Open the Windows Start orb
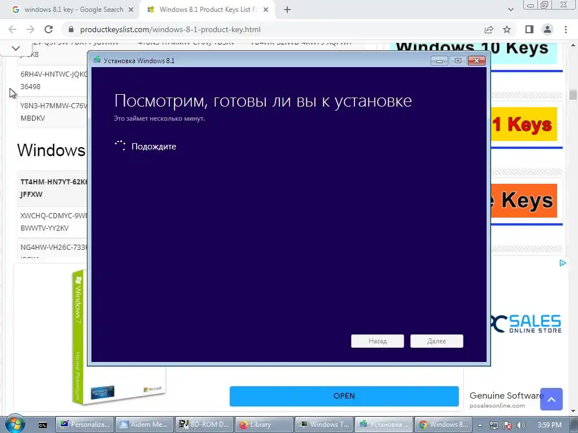This screenshot has height=433, width=578. [x=15, y=425]
